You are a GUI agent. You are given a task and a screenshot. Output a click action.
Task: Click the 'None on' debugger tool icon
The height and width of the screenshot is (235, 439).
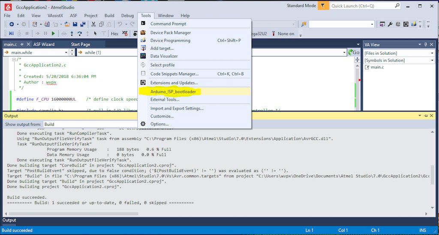coord(273,33)
